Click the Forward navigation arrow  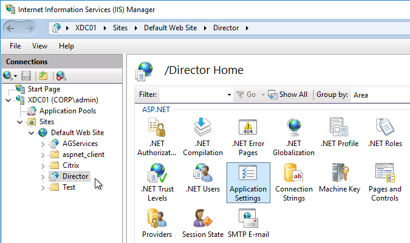(x=29, y=28)
